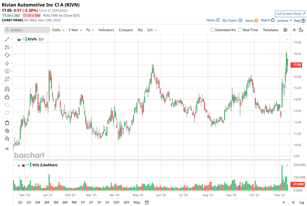This screenshot has width=307, height=206.
Task: Switch price axis to percent scale
Action: pos(293,202)
